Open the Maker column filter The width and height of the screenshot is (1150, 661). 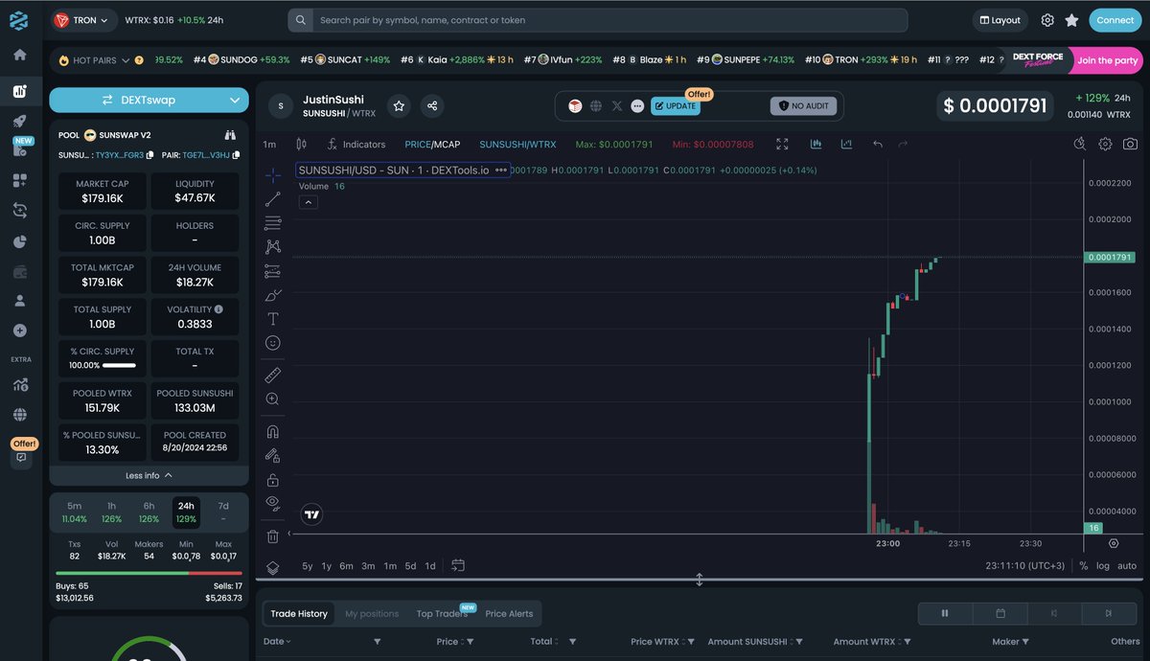[x=1025, y=642]
